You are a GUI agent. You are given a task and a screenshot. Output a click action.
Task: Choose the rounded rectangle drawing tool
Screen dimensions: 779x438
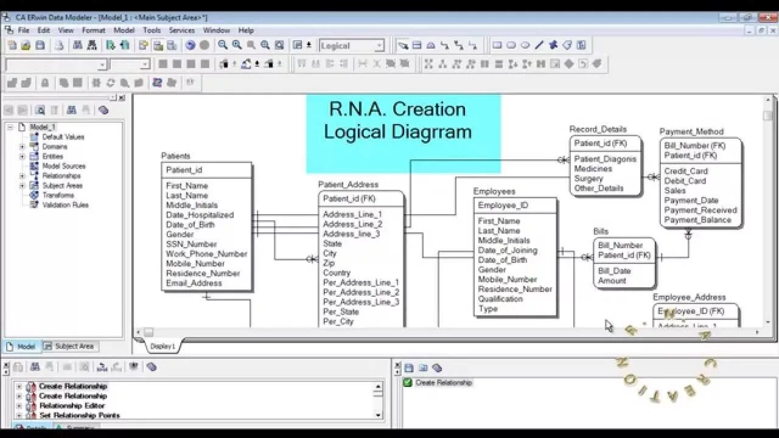[511, 45]
